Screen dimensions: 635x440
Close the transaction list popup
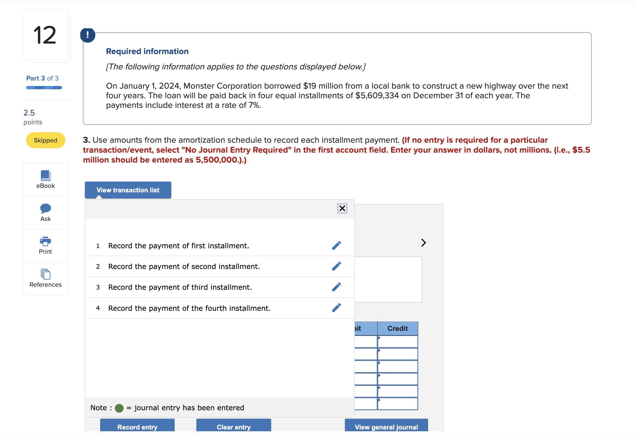click(342, 208)
